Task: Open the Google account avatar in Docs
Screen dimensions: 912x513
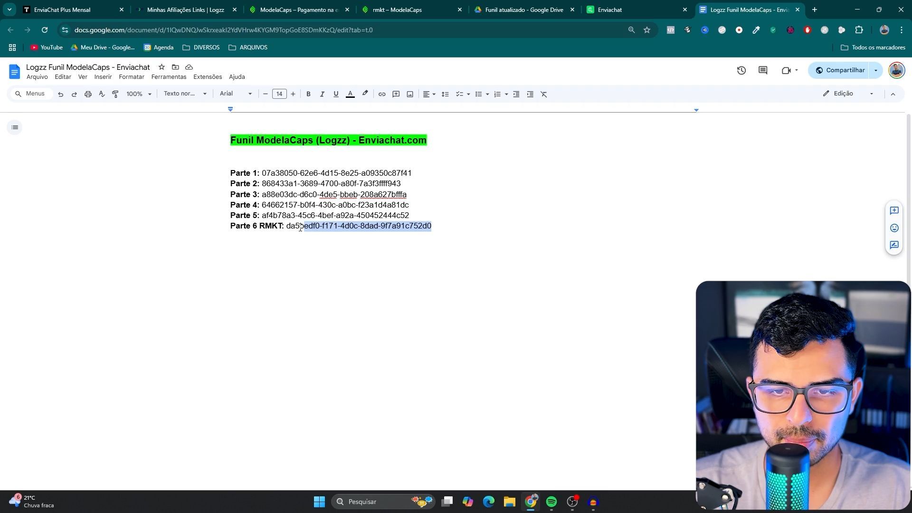Action: point(896,70)
